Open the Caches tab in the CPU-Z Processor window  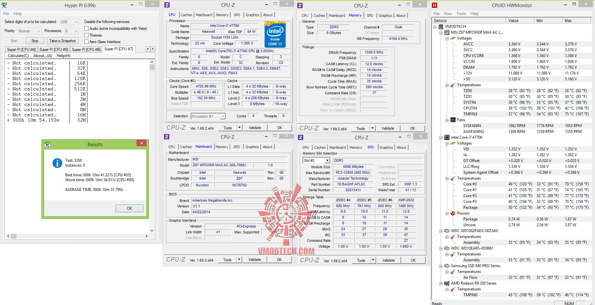186,15
